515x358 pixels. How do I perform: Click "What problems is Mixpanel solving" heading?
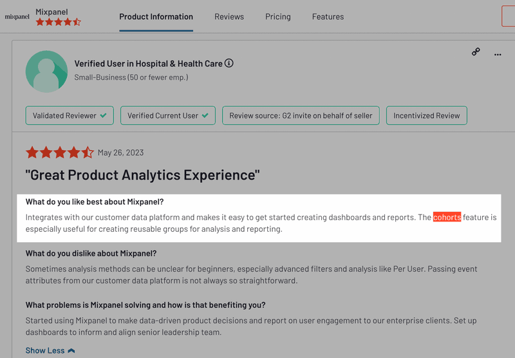point(145,305)
